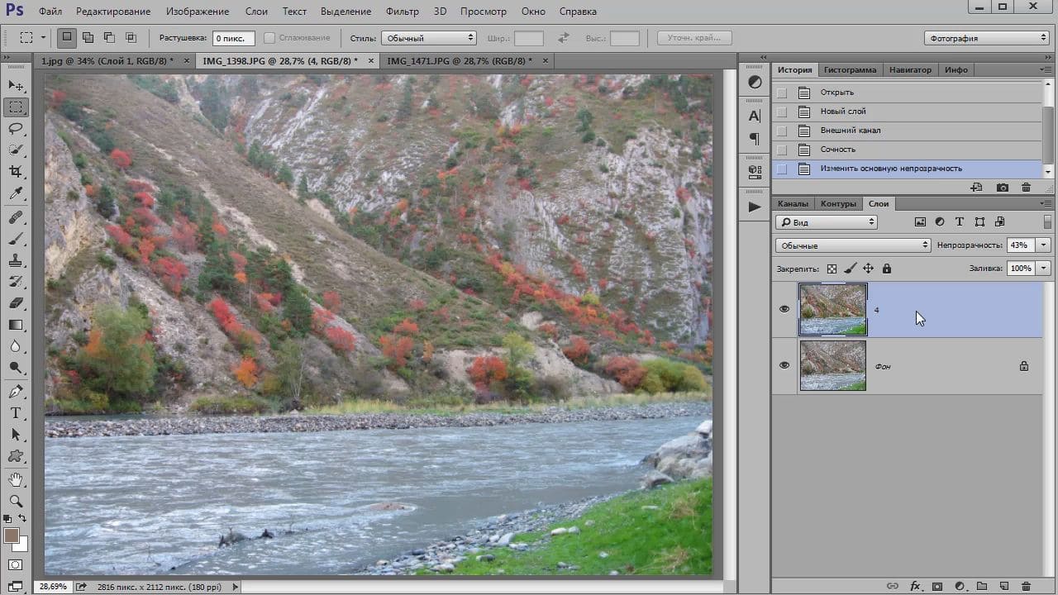This screenshot has height=595, width=1058.
Task: Open the Стиль dropdown set to Обычный
Action: [x=428, y=38]
